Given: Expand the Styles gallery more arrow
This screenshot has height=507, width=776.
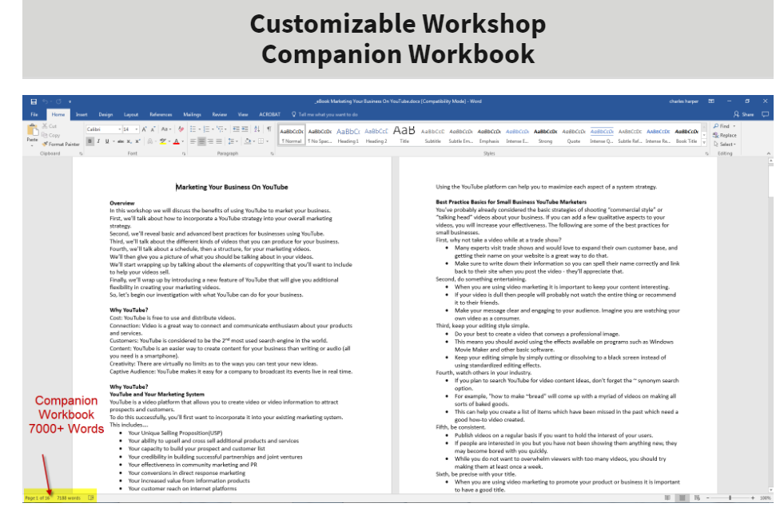Looking at the screenshot, I should pyautogui.click(x=704, y=142).
